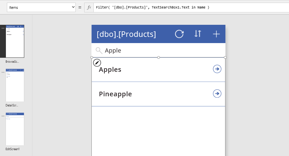This screenshot has height=156, width=289.
Task: Click the pencil edit icon on gallery
Action: [97, 63]
